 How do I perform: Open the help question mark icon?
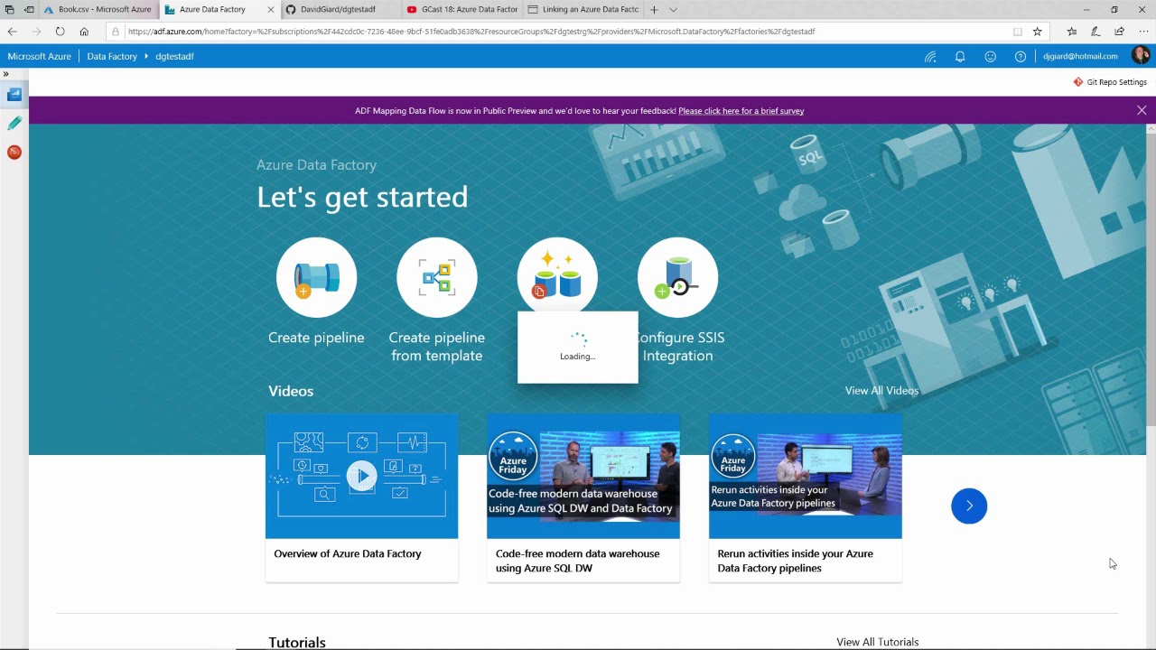(1021, 56)
